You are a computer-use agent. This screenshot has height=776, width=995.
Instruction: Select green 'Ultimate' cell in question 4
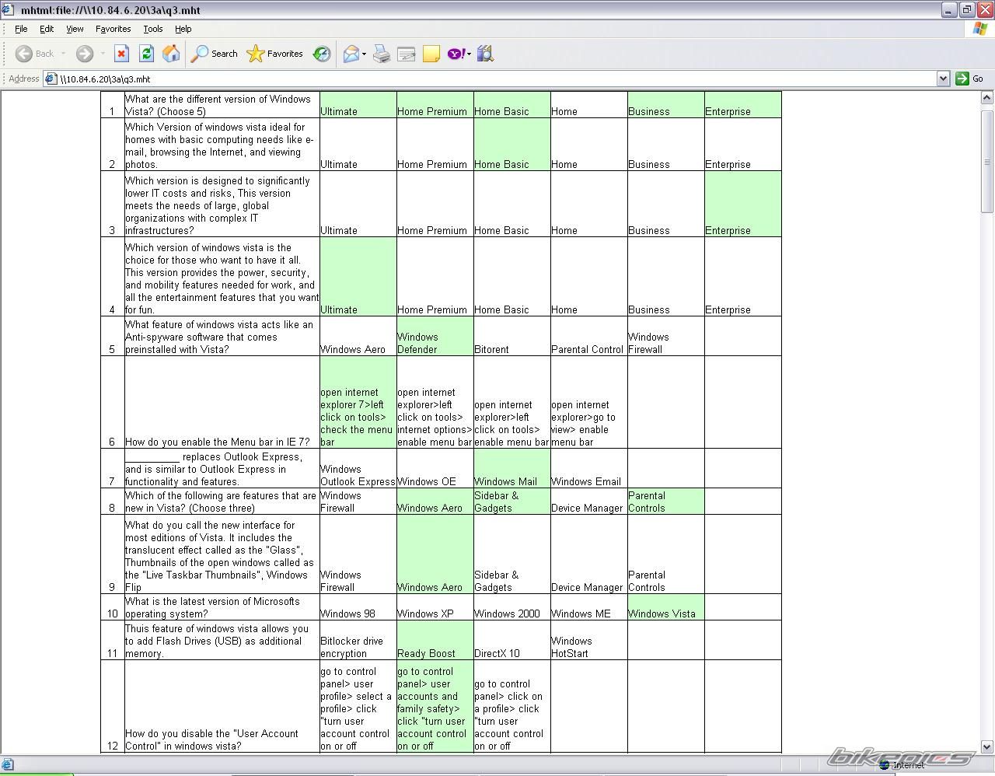tap(358, 276)
